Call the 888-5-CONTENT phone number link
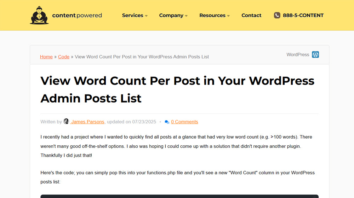Image resolution: width=354 pixels, height=198 pixels. pyautogui.click(x=303, y=15)
